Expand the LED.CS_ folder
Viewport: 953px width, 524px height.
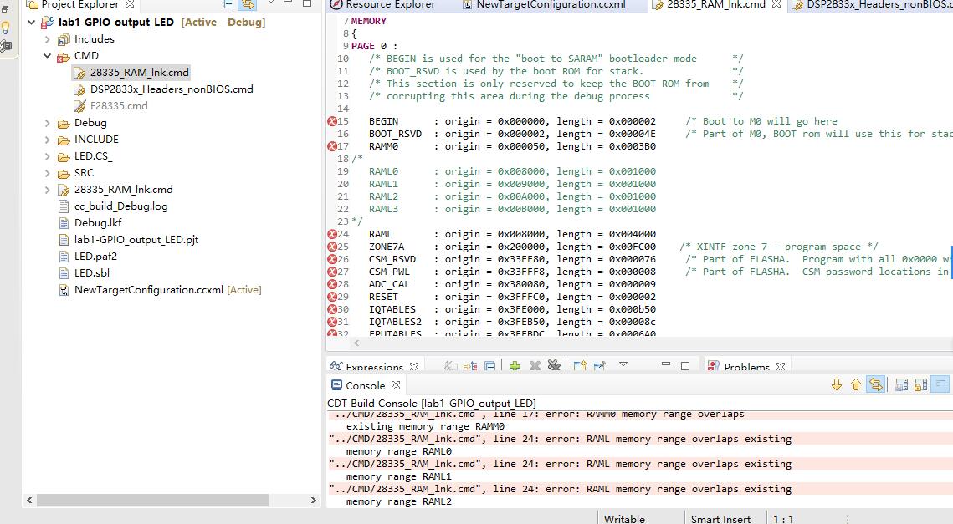click(x=48, y=156)
